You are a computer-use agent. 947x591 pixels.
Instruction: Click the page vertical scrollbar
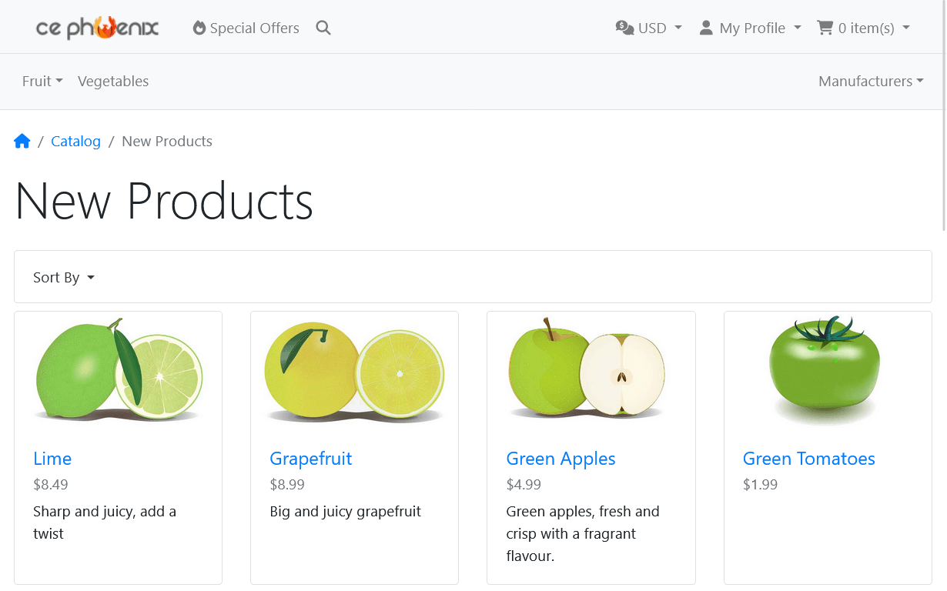click(943, 115)
